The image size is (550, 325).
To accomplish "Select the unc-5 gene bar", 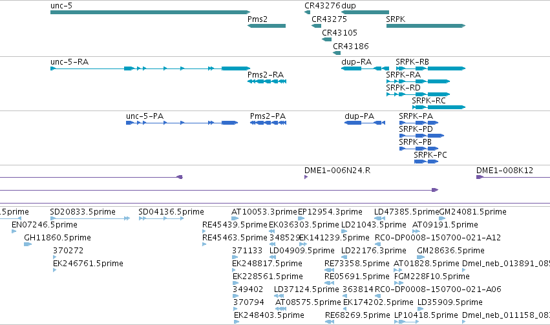I will (x=150, y=12).
